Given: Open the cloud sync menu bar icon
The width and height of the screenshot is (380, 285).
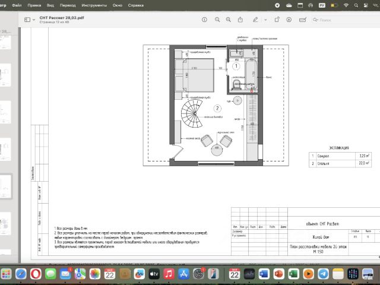Looking at the screenshot, I should pyautogui.click(x=289, y=5).
